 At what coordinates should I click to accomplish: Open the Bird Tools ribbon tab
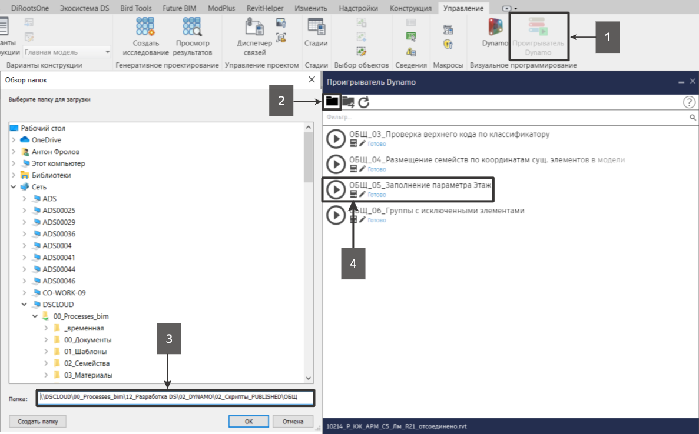point(136,8)
